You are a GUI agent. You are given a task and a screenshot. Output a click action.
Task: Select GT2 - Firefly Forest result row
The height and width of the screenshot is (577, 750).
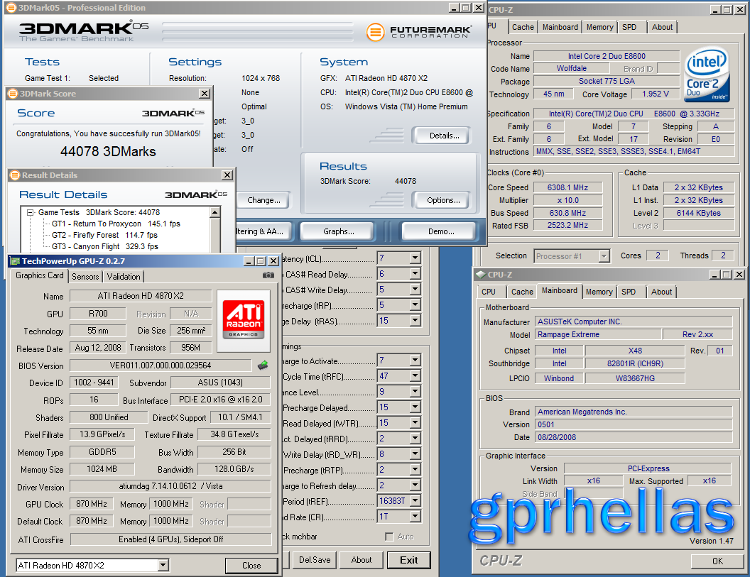click(x=104, y=235)
